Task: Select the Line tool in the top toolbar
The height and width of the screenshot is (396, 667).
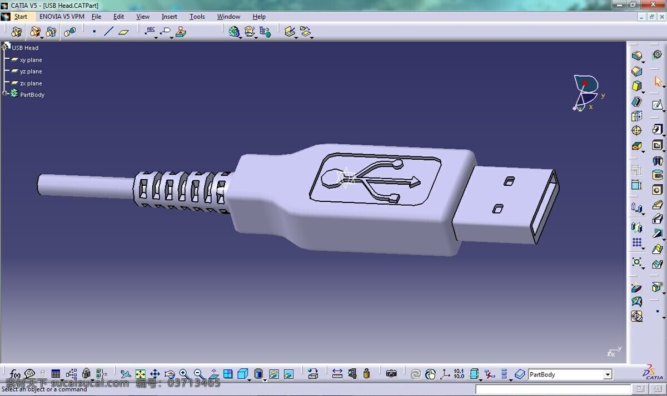Action: coord(108,32)
